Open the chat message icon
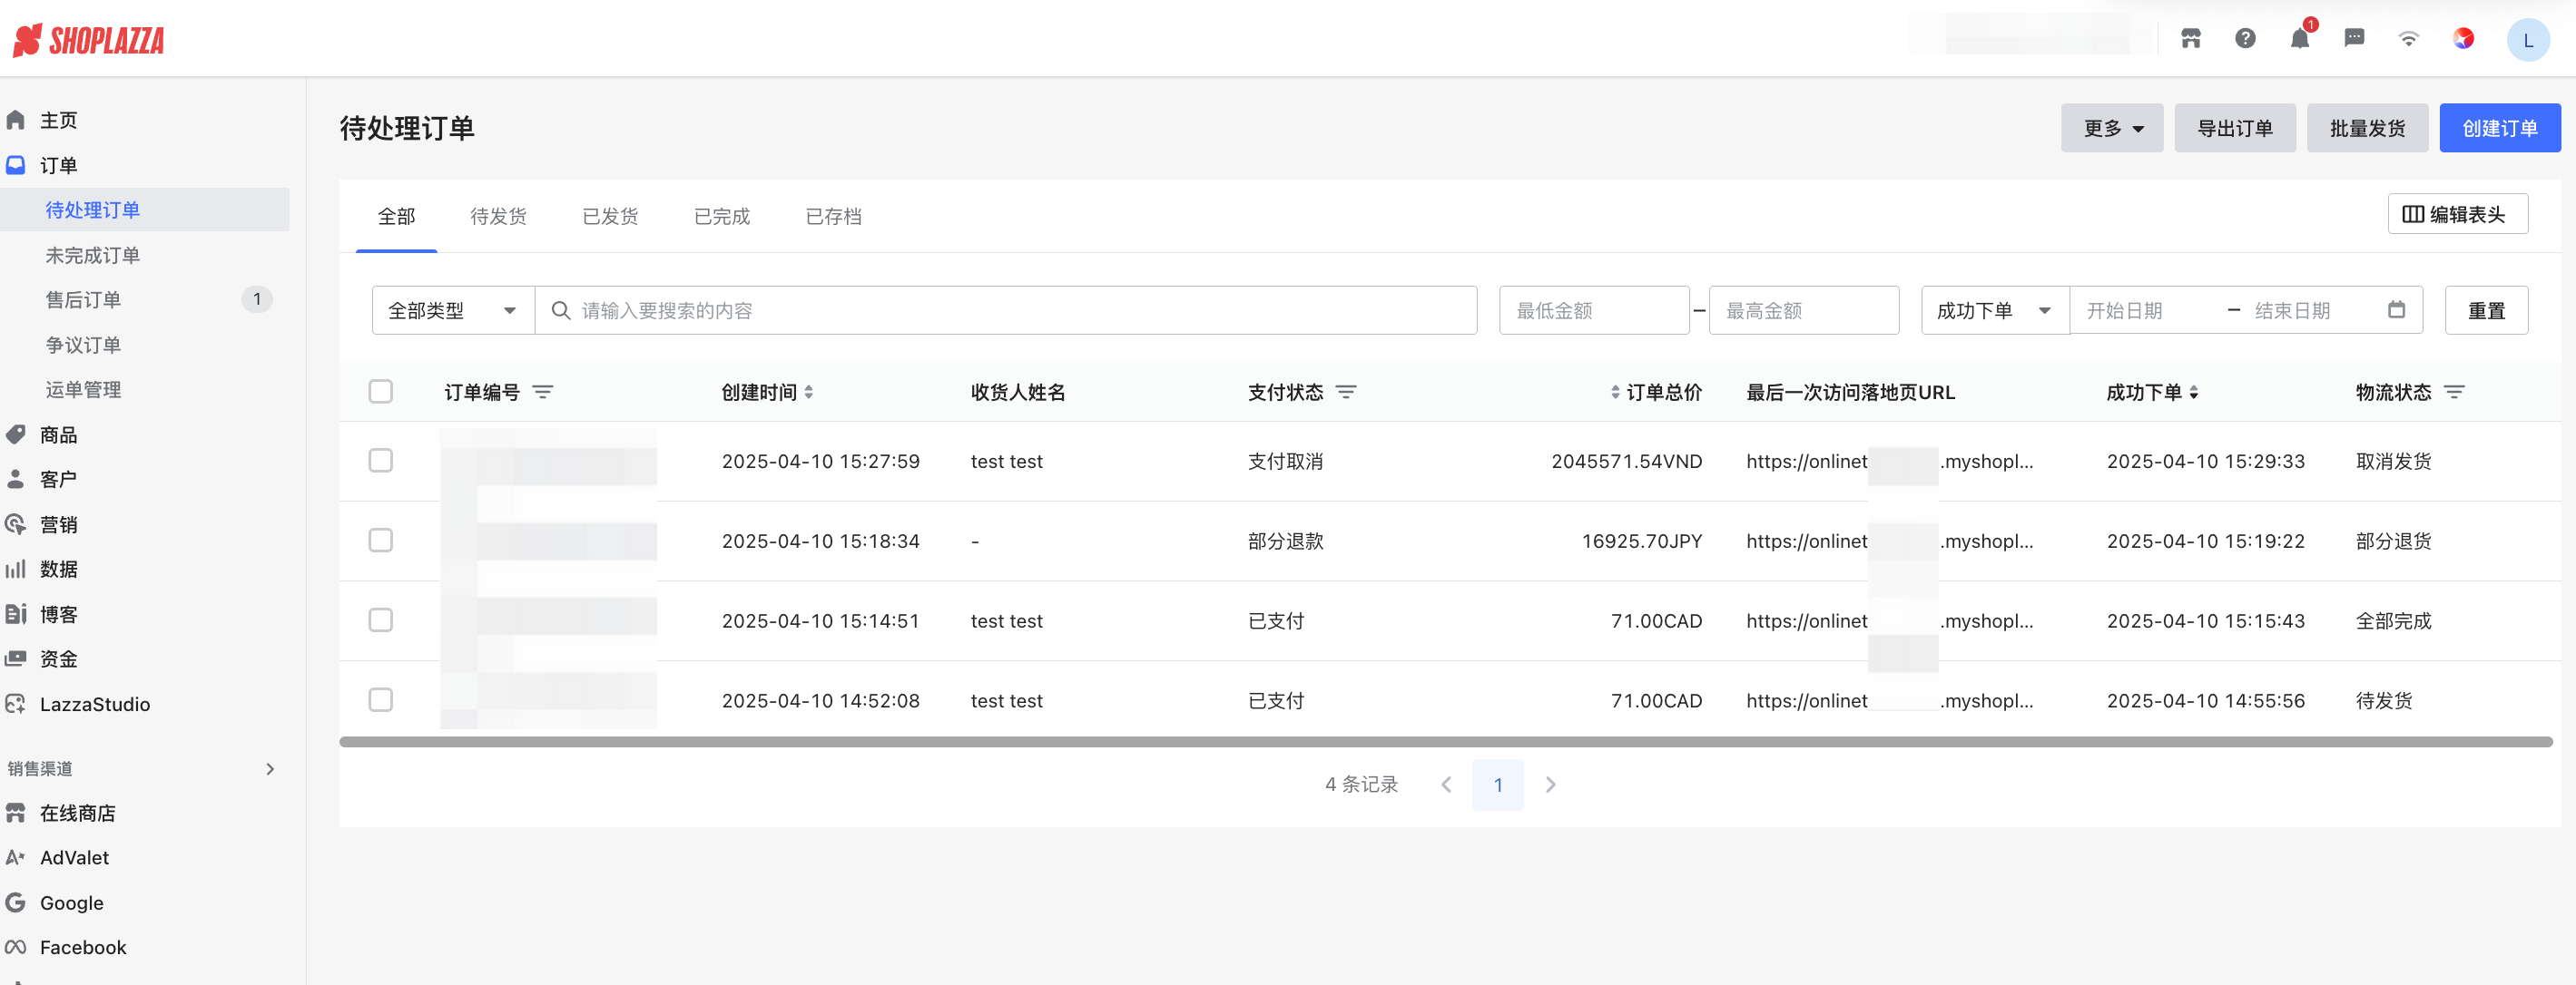The image size is (2576, 985). click(2354, 39)
